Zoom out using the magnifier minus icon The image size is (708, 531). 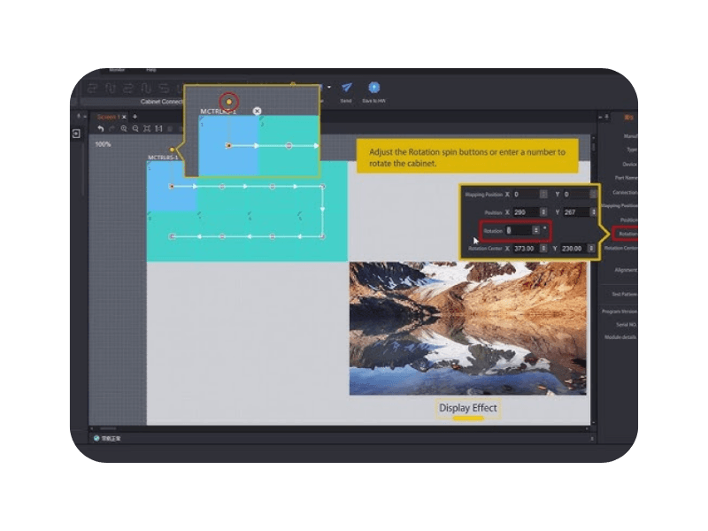coord(135,129)
